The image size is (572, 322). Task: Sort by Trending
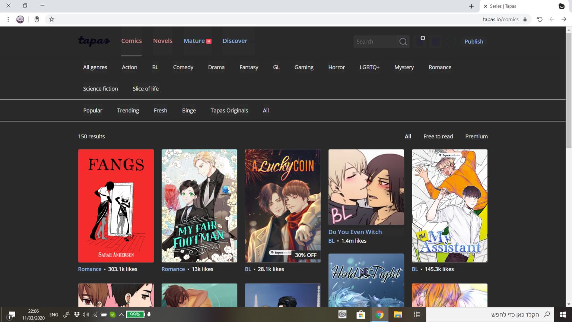click(128, 111)
